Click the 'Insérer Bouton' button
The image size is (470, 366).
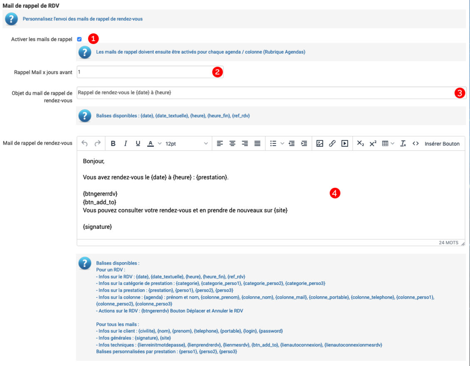(443, 143)
